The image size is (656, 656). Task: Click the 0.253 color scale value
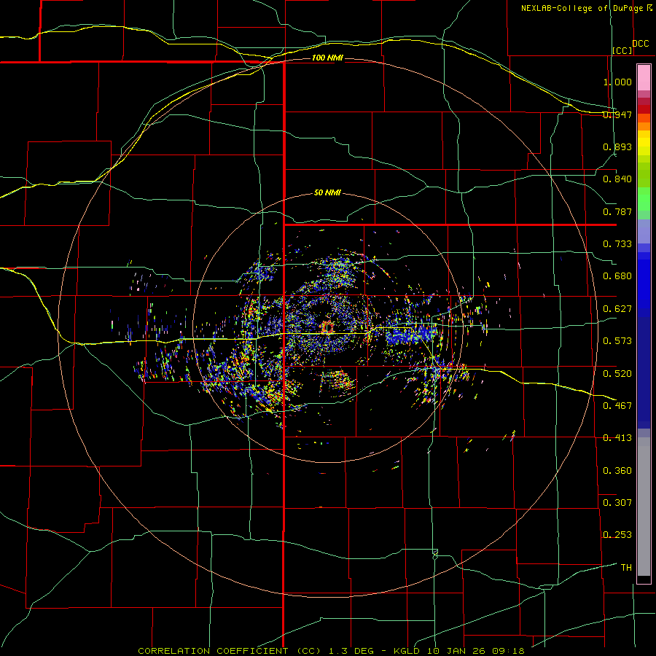coord(617,535)
